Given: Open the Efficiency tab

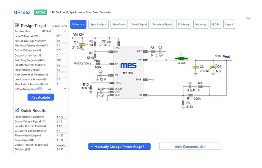Looking at the screenshot, I should pos(184,24).
